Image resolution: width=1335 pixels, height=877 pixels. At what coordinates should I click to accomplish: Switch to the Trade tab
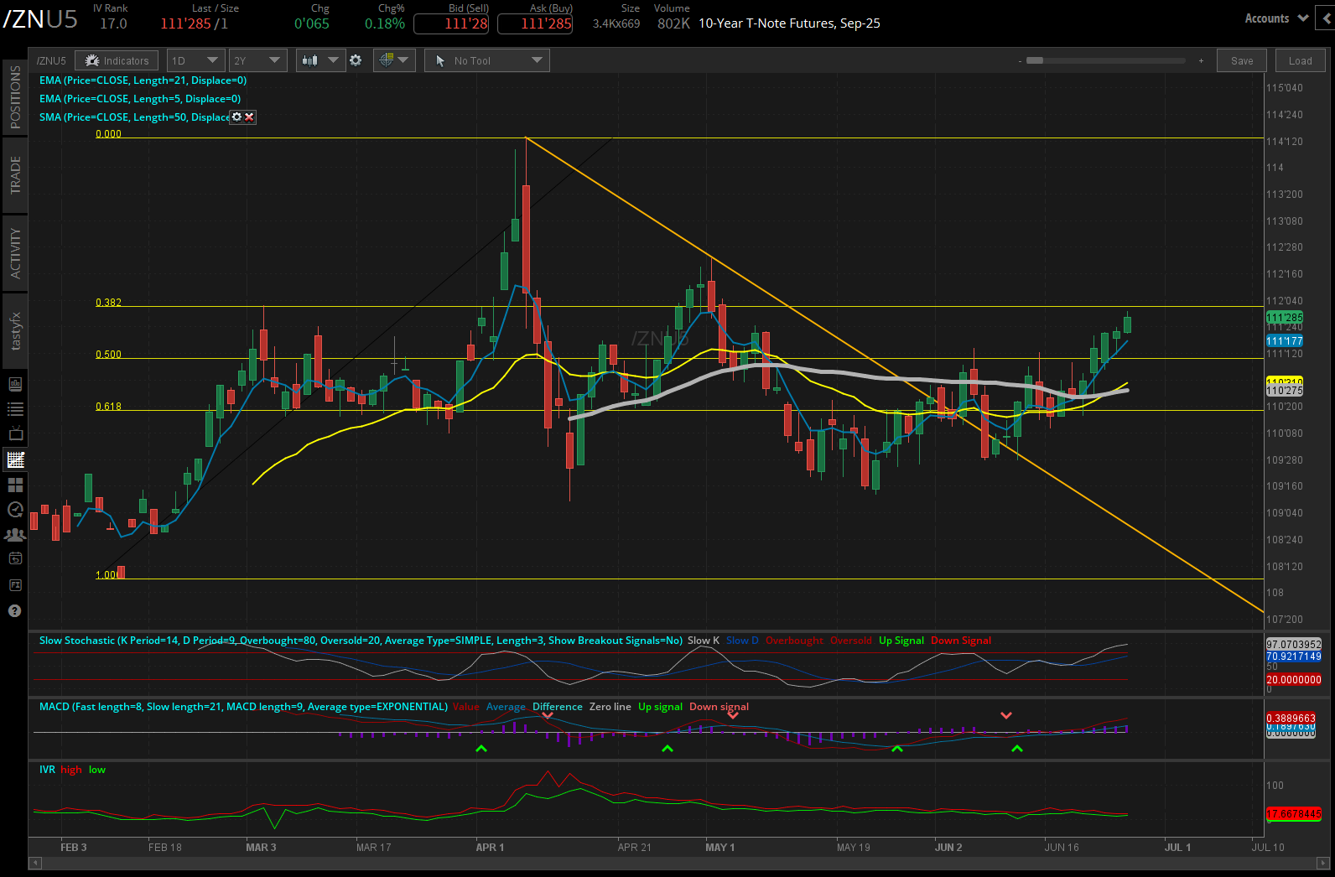click(x=15, y=174)
